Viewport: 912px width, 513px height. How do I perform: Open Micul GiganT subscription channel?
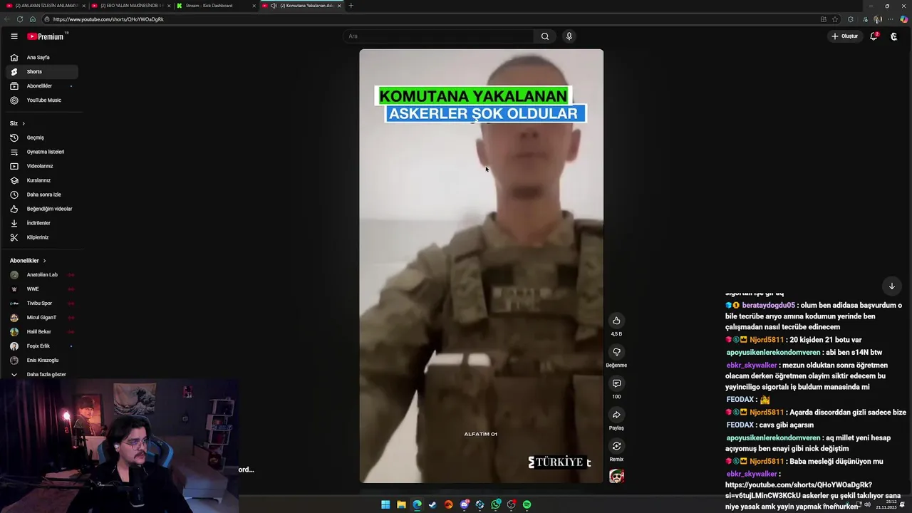(42, 318)
